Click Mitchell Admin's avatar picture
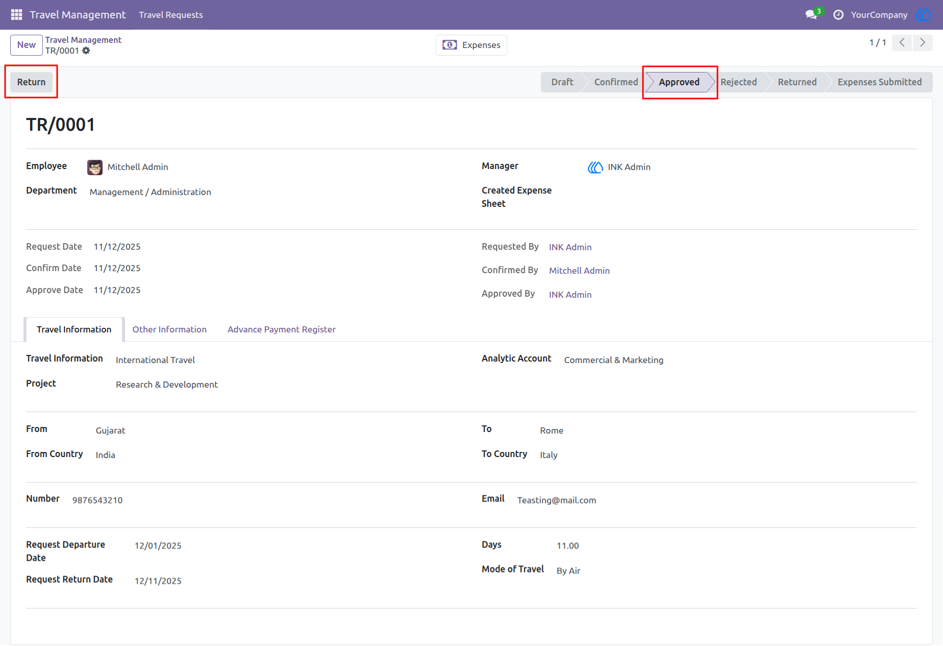943x646 pixels. (95, 167)
